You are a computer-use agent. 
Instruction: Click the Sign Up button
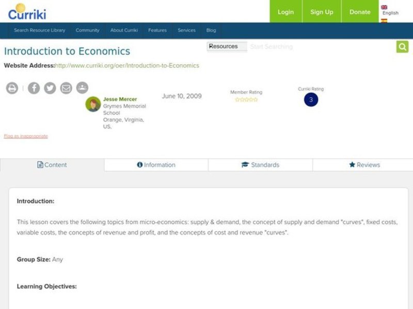click(x=321, y=12)
